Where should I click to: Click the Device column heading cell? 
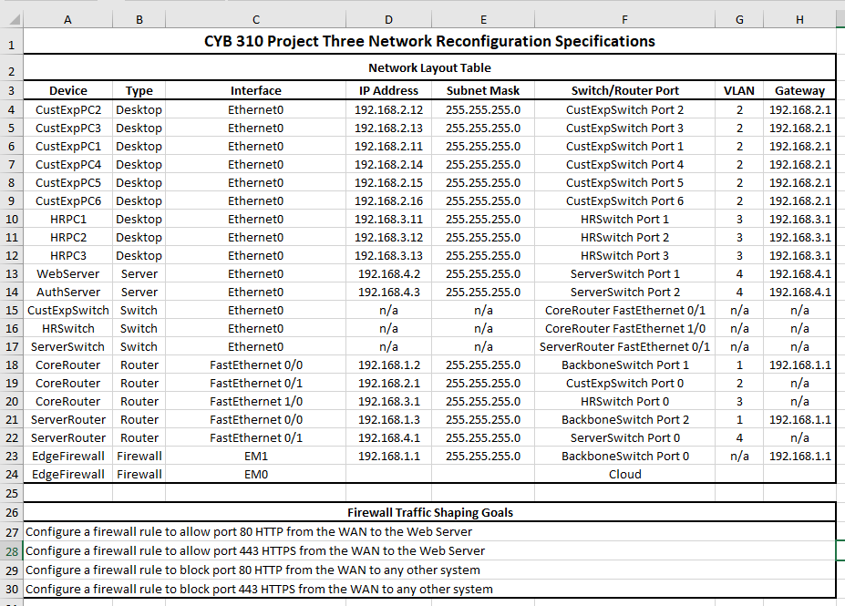pos(67,90)
